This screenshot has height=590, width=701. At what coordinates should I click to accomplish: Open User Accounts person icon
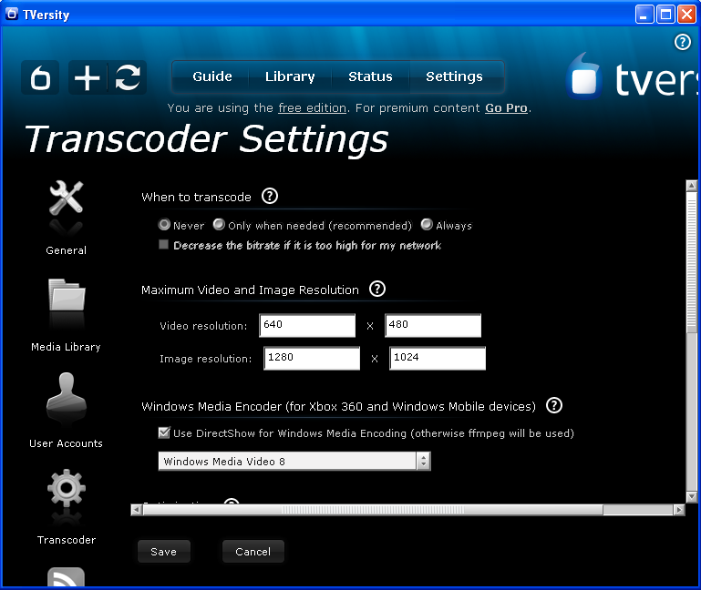(67, 392)
